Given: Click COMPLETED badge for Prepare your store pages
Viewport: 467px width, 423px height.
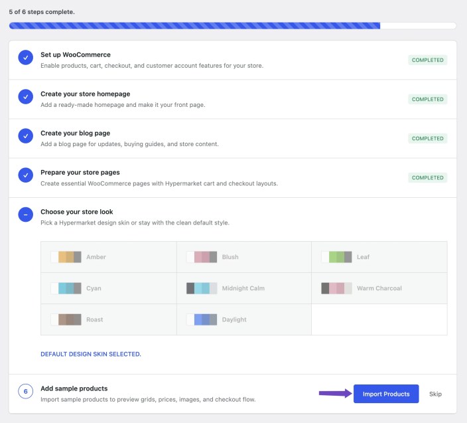Looking at the screenshot, I should coord(427,178).
